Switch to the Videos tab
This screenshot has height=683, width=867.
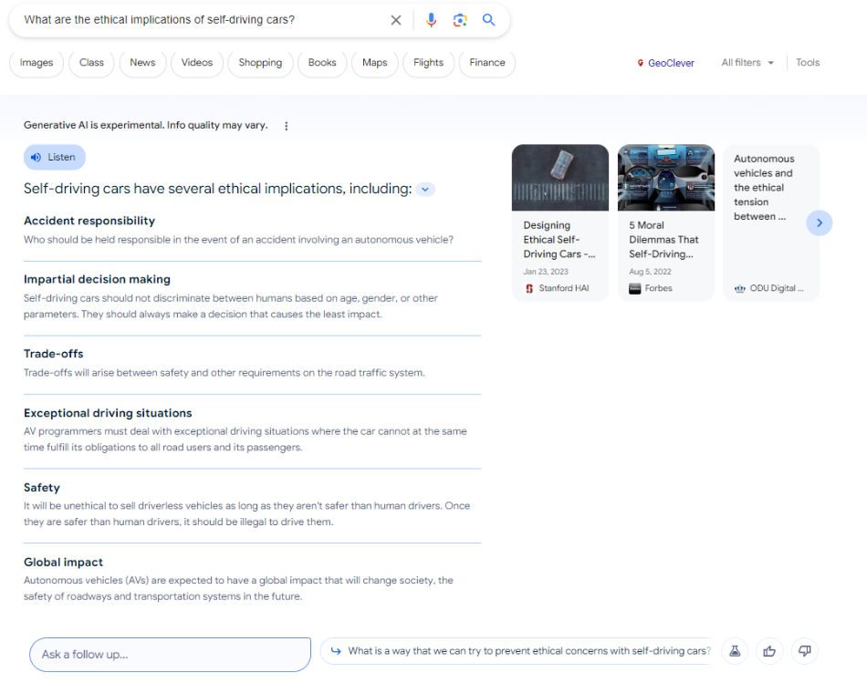tap(197, 63)
